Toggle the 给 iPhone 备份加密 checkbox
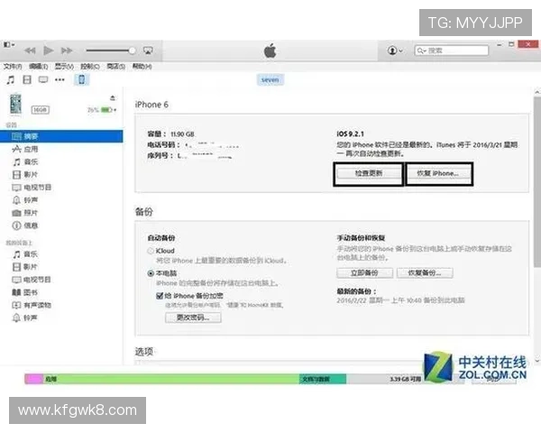This screenshot has height=433, width=541. click(160, 296)
